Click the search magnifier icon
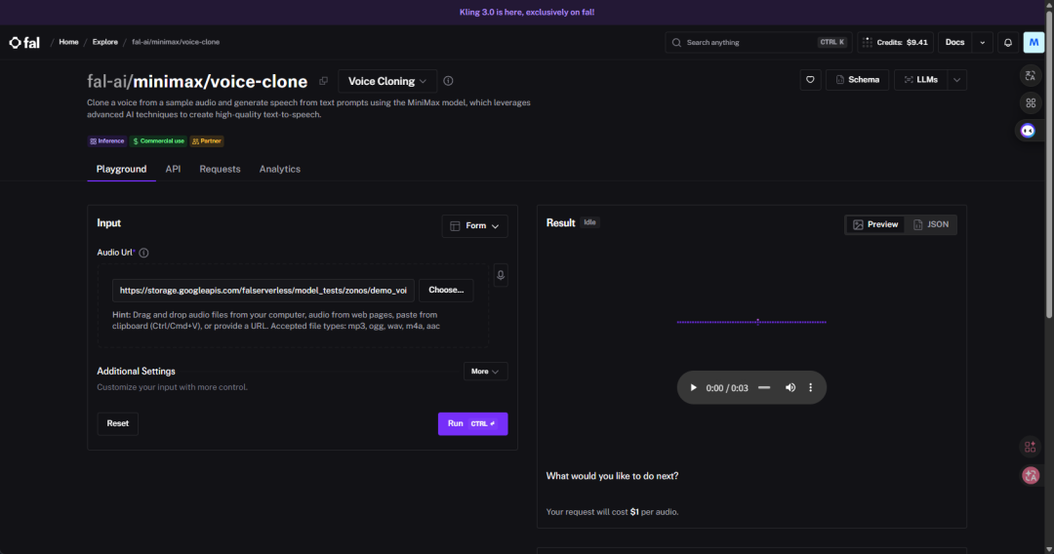 [676, 42]
